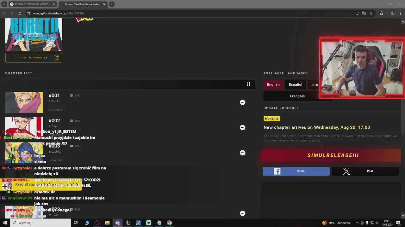
Task: Post on X
Action: pyautogui.click(x=365, y=171)
